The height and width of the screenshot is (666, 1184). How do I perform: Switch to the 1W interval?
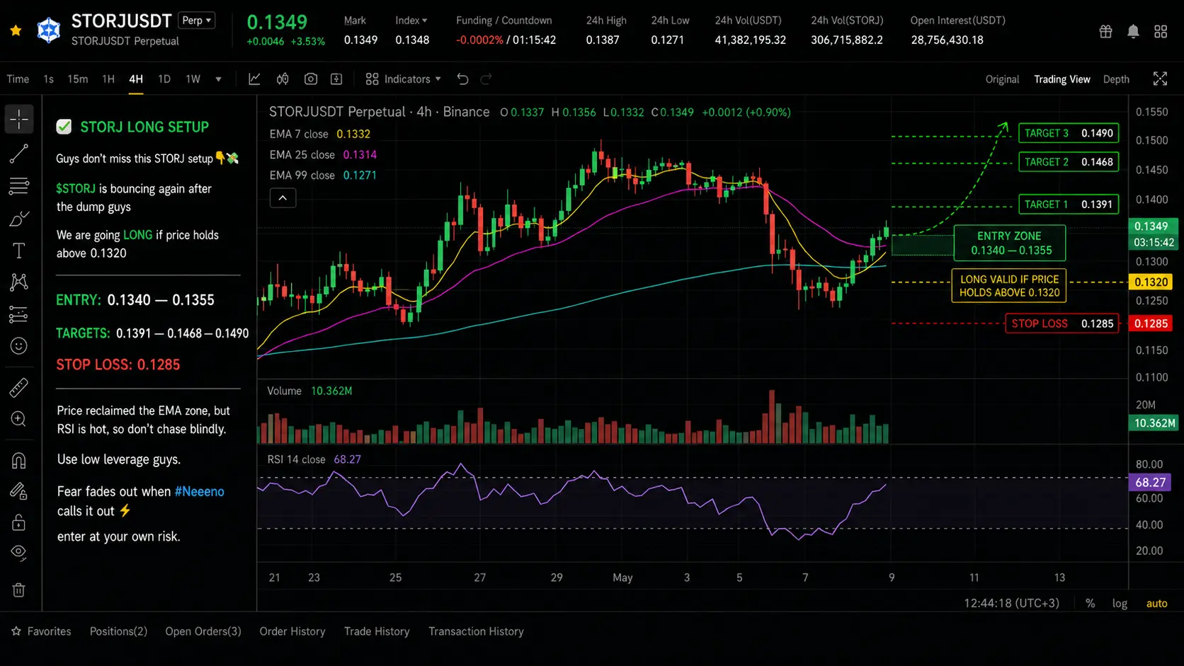click(193, 79)
